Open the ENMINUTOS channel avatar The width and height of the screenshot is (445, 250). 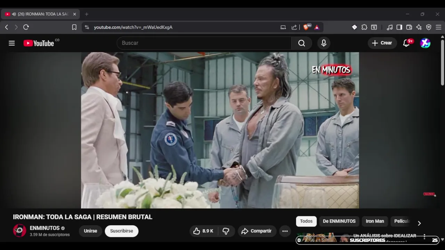tap(19, 231)
